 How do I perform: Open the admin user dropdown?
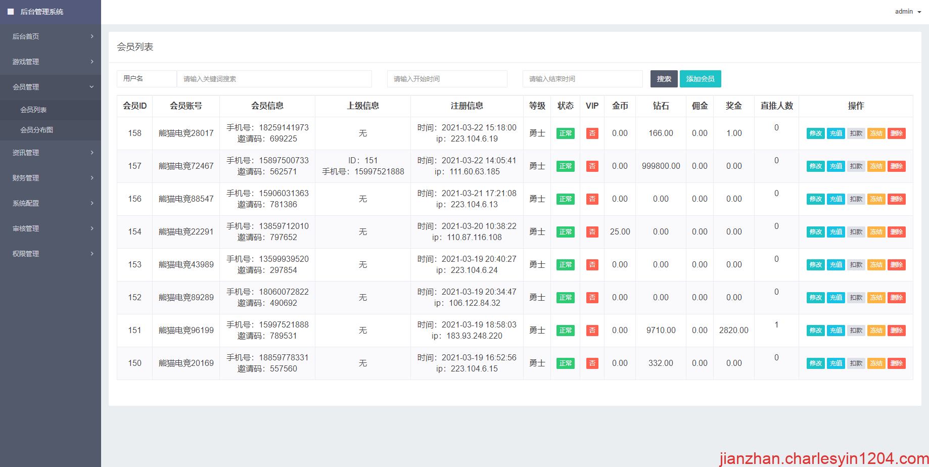point(908,12)
